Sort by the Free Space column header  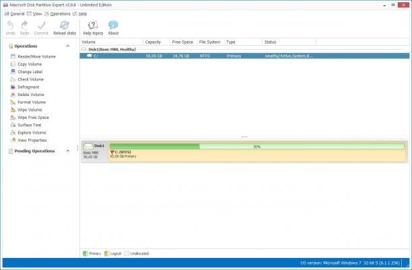(183, 42)
